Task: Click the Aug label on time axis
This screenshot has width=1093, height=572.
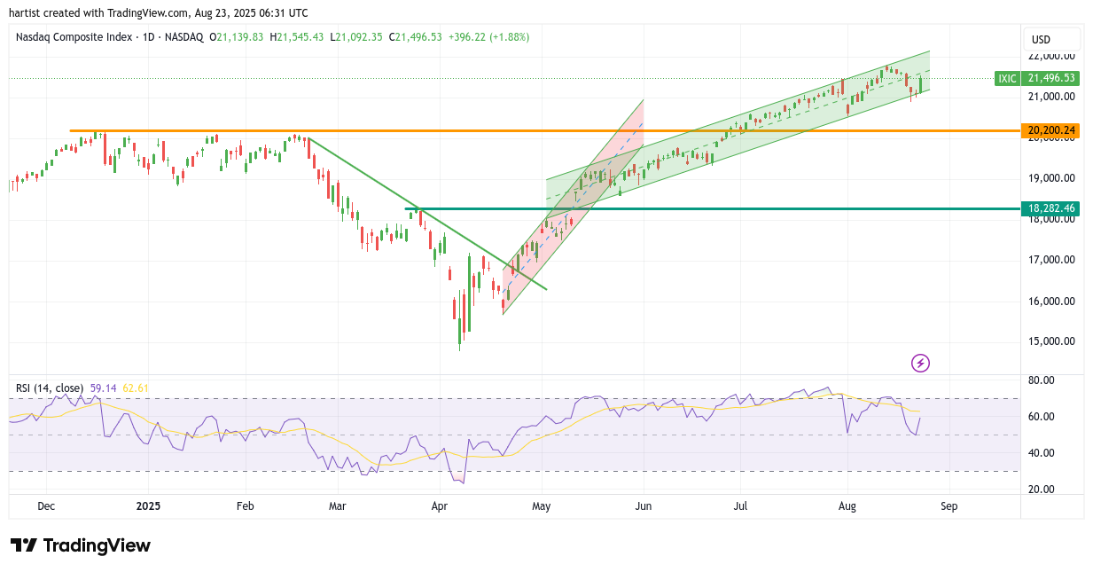Action: pyautogui.click(x=847, y=506)
